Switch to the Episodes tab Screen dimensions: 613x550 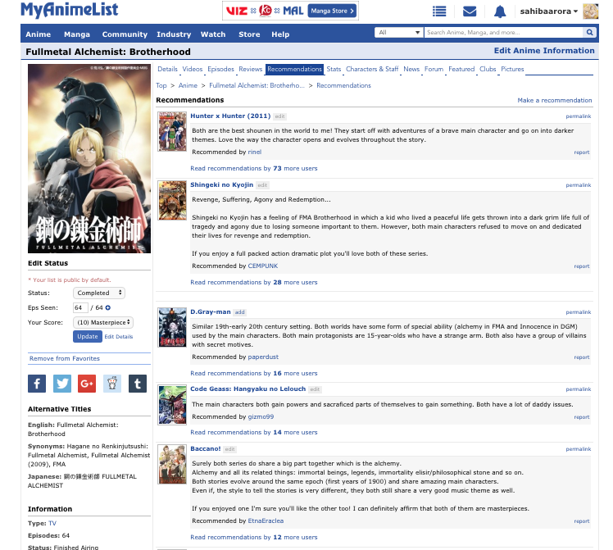(220, 69)
